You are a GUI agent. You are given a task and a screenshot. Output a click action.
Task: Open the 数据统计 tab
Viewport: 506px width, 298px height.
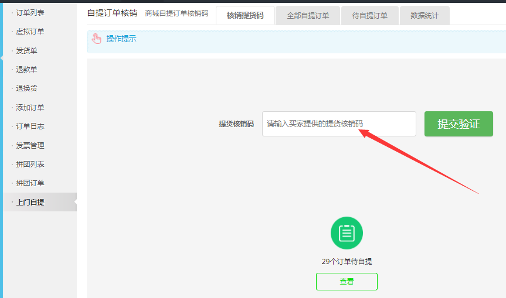click(425, 16)
